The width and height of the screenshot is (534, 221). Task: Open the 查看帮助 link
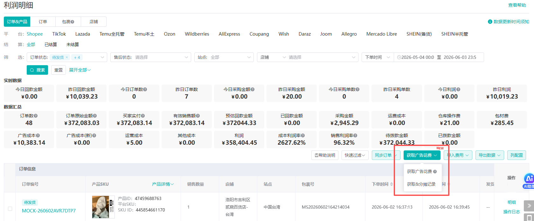coord(517,5)
